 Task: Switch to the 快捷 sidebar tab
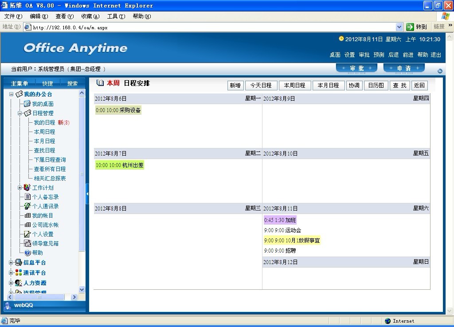tap(47, 83)
